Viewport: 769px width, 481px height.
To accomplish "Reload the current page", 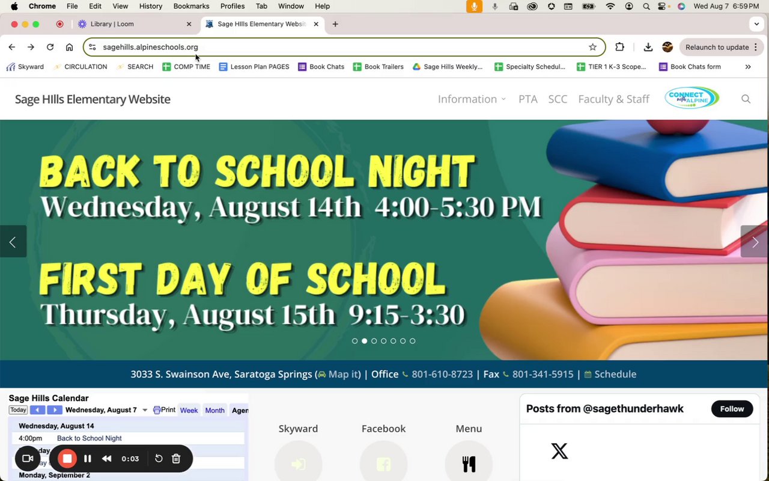I will coord(50,47).
